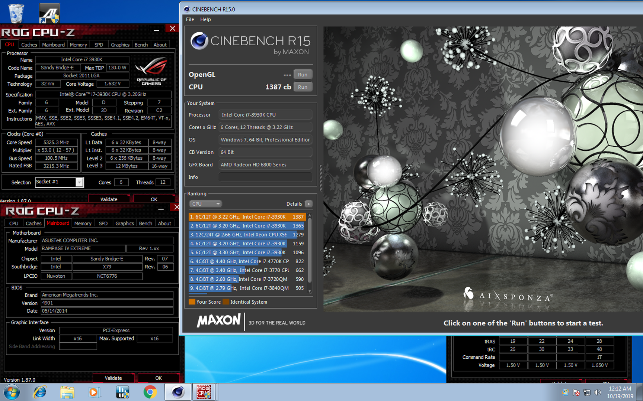The width and height of the screenshot is (643, 401).
Task: Open the Ranking CPU dropdown
Action: tap(206, 204)
